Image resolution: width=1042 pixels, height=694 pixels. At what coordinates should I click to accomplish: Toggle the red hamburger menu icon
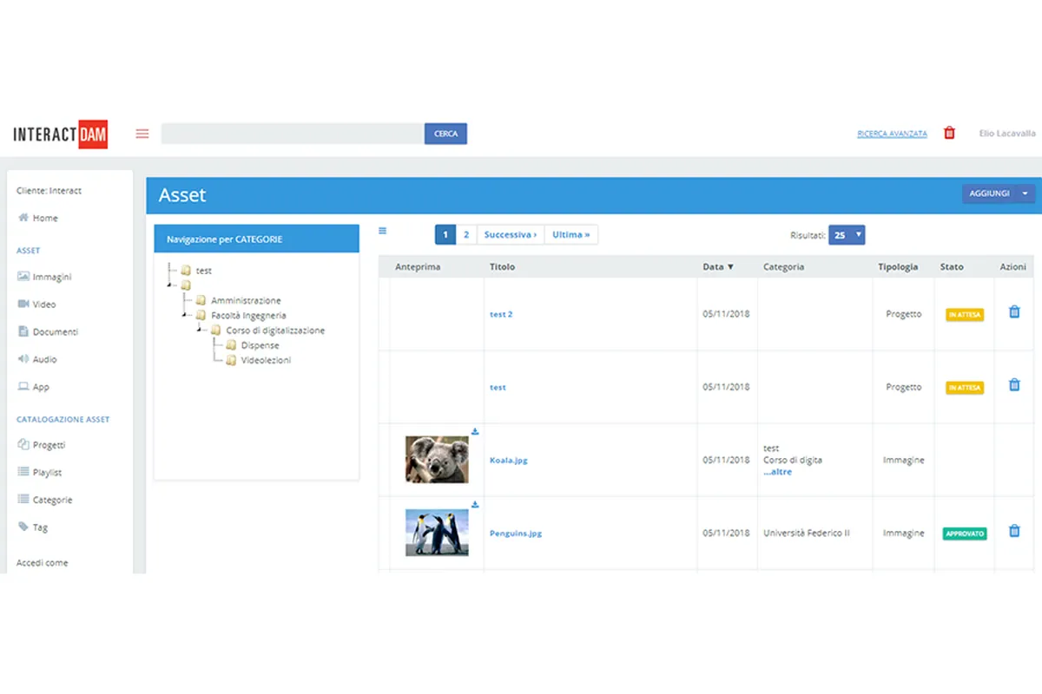(x=142, y=134)
